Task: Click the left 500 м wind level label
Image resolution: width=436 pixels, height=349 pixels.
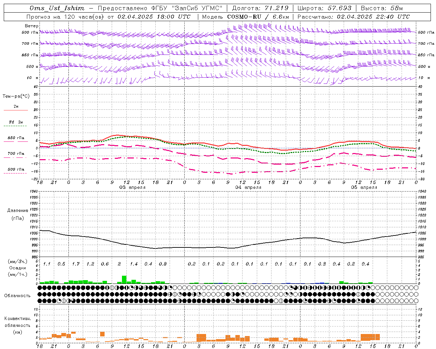Action: 32,66
